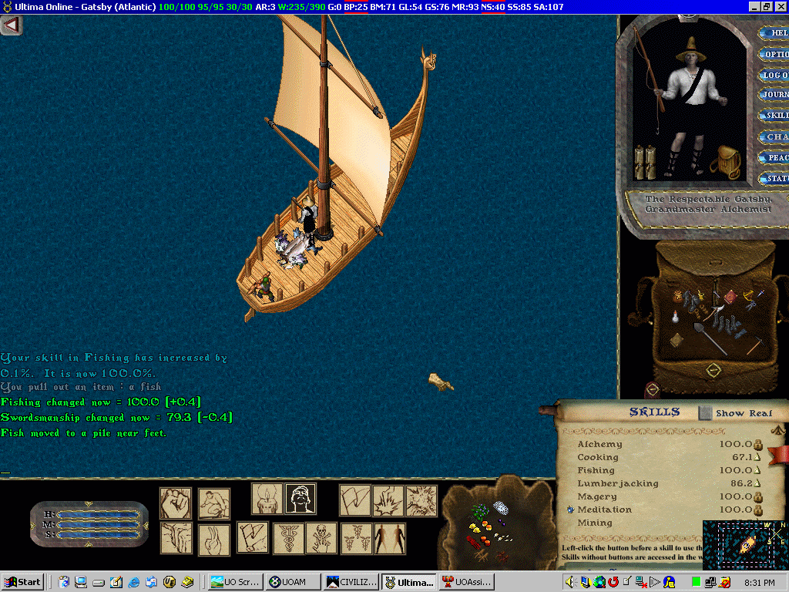Open the Options paperdoll button
The width and height of the screenshot is (789, 592).
[x=774, y=54]
